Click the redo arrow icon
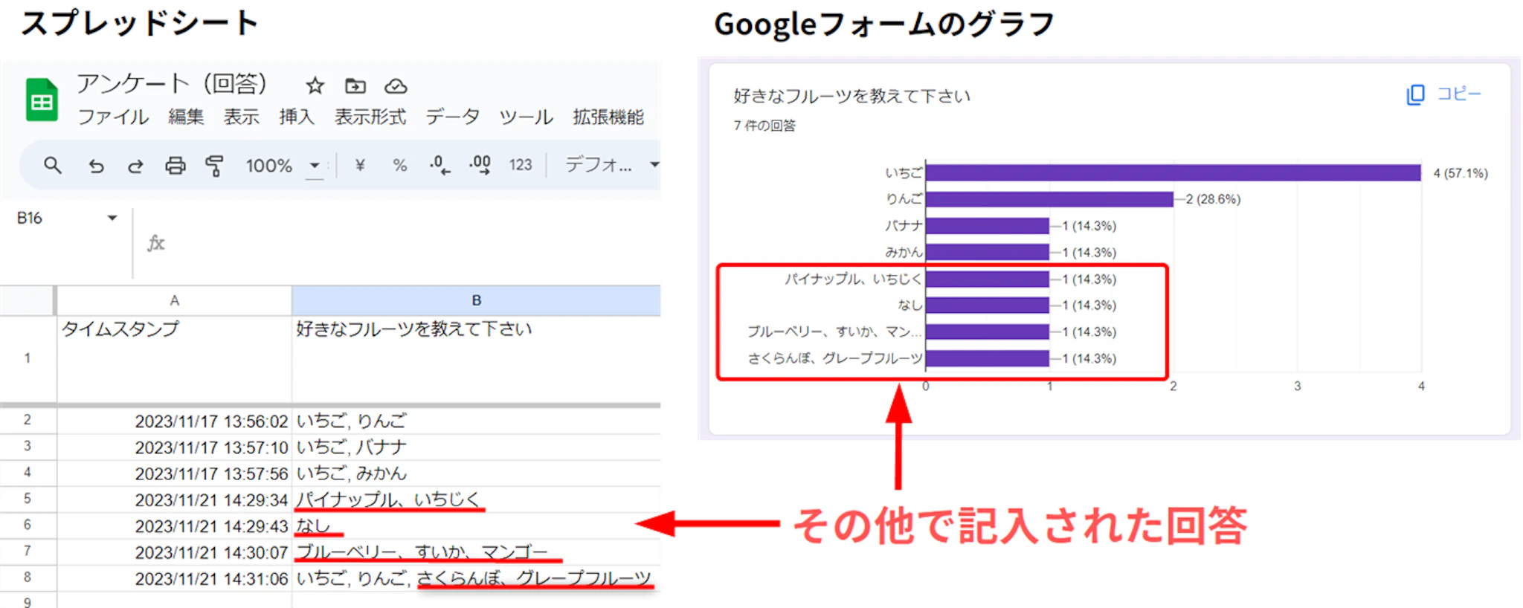 (x=135, y=166)
